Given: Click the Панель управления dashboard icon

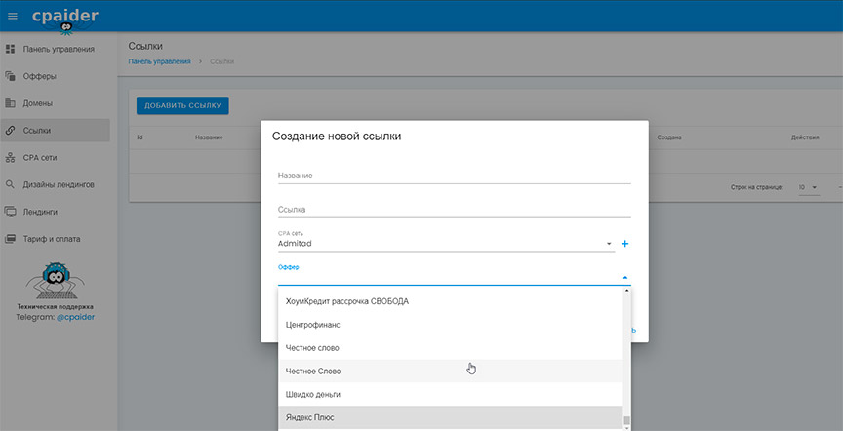Looking at the screenshot, I should (x=10, y=49).
